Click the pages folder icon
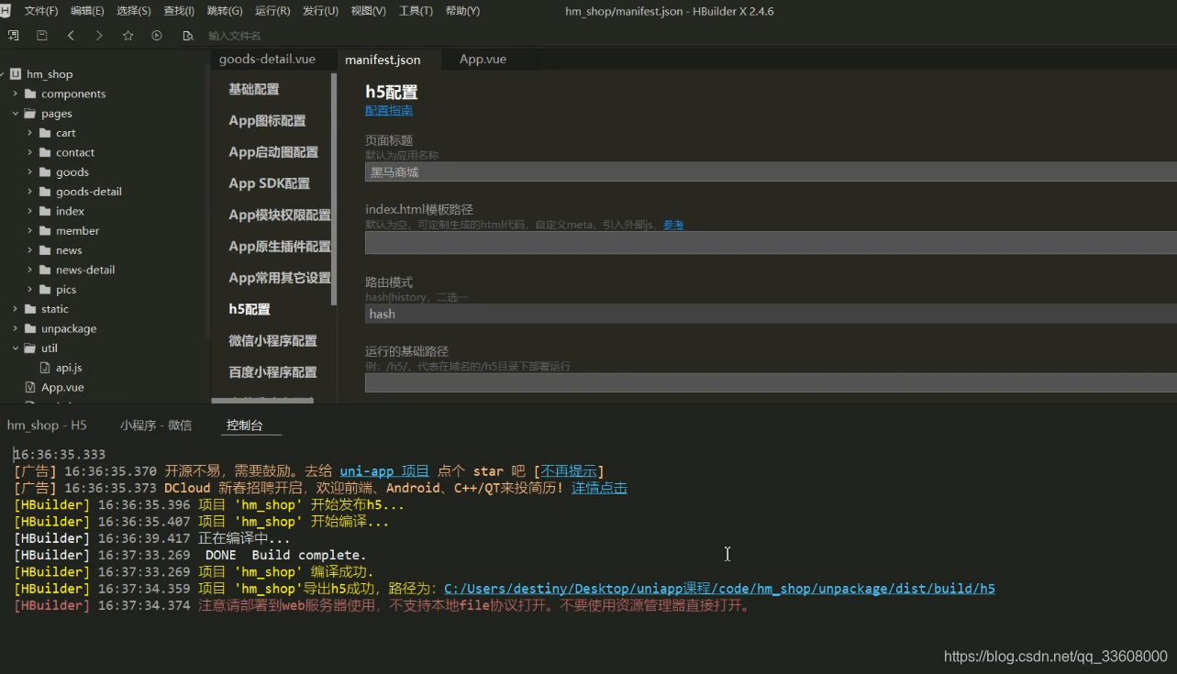Viewport: 1177px width, 674px height. 30,114
